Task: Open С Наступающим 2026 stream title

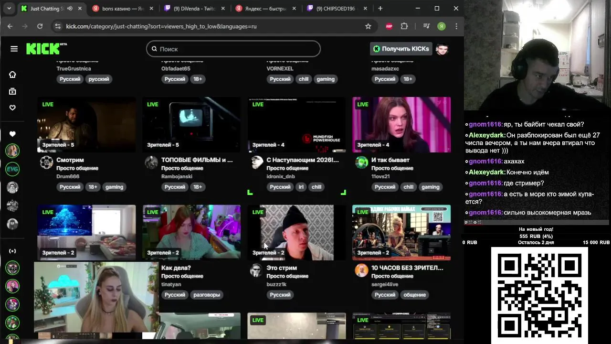Action: 303,160
